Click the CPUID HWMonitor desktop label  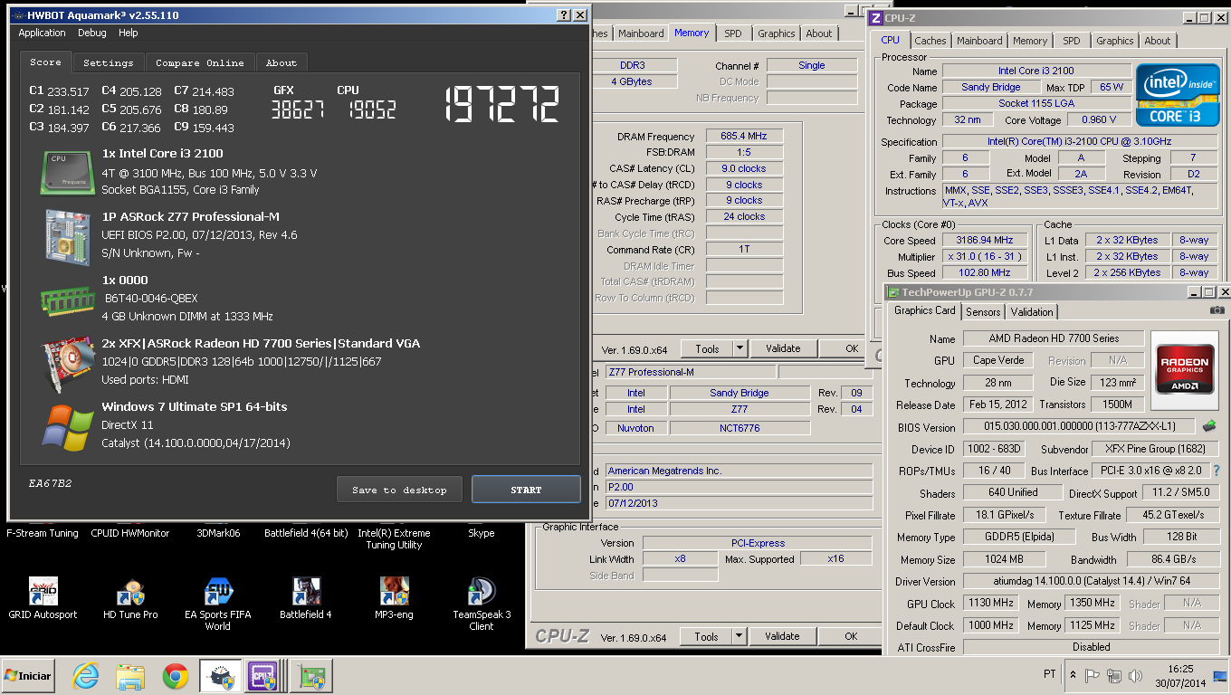coord(130,533)
